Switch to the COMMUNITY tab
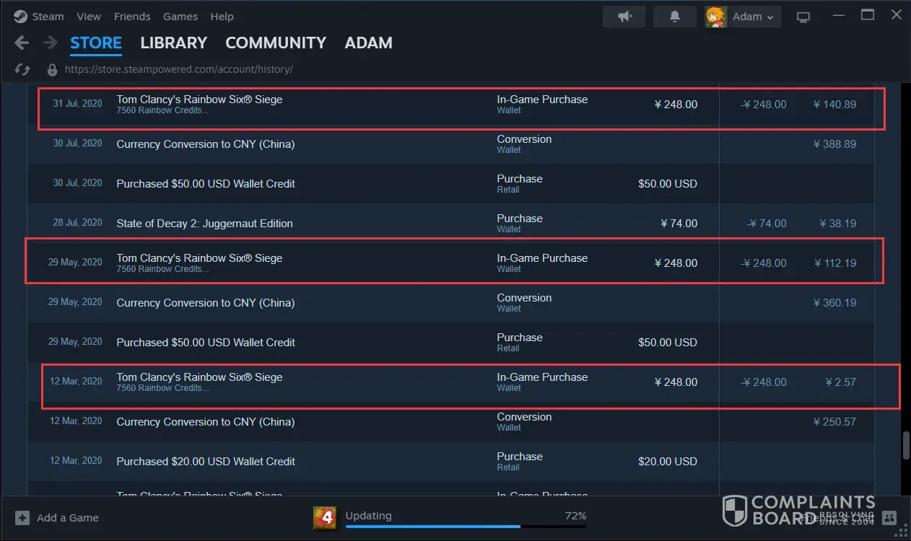The image size is (911, 541). pos(276,43)
